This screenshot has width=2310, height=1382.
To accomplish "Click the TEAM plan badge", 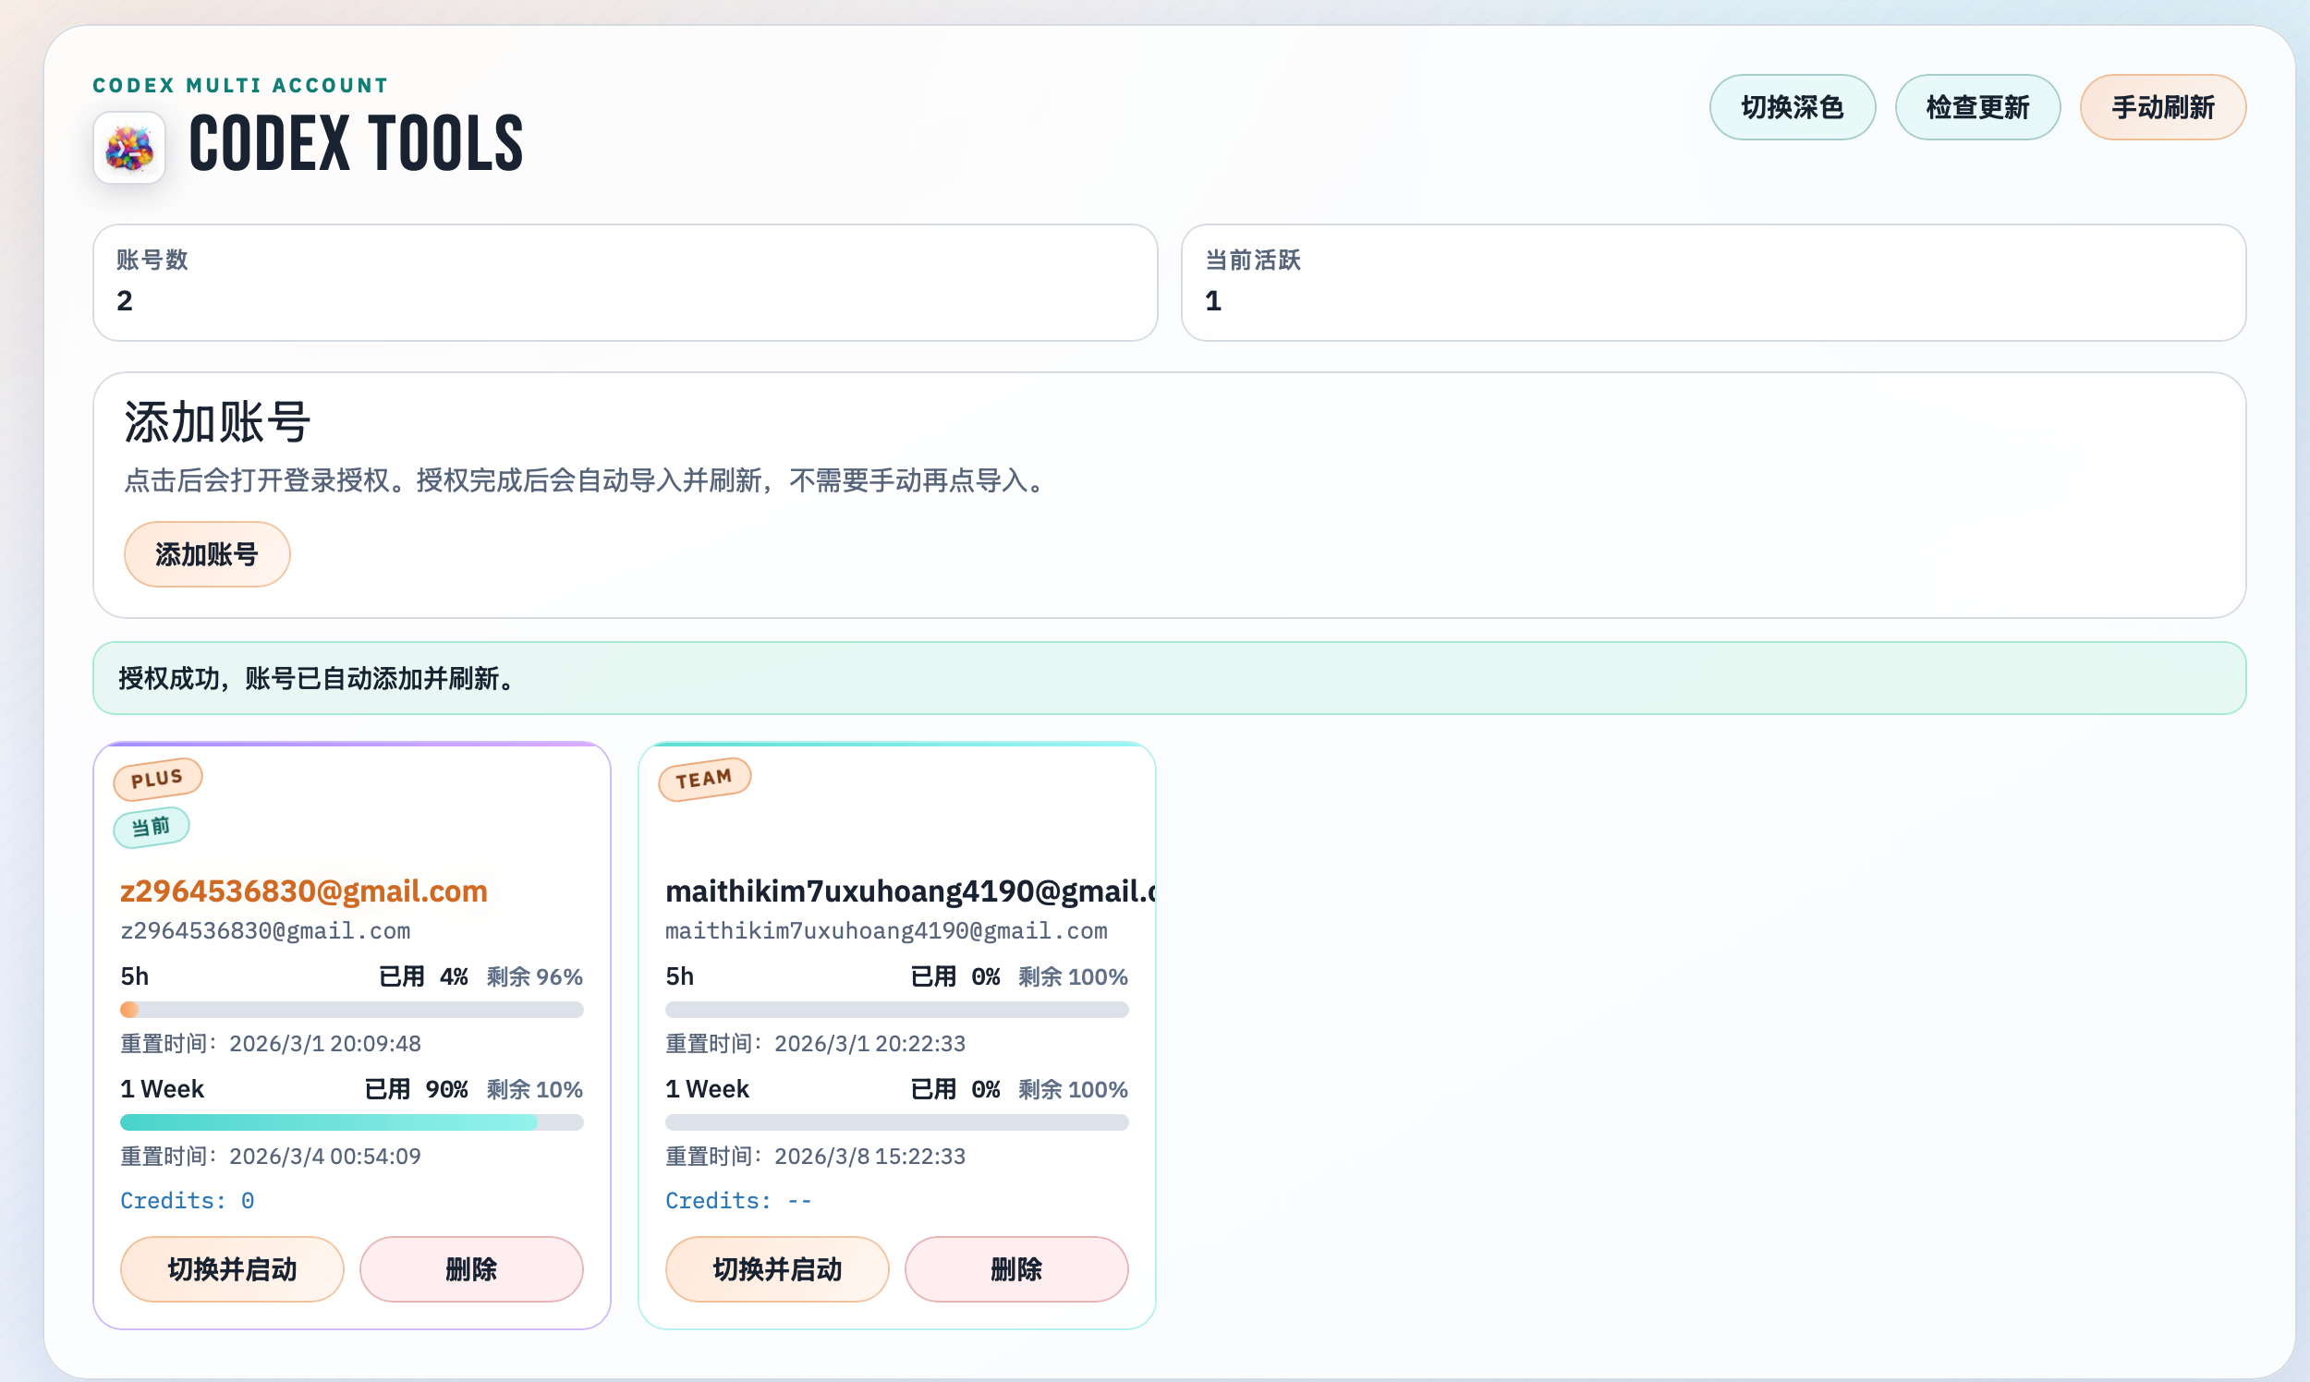I will 704,779.
